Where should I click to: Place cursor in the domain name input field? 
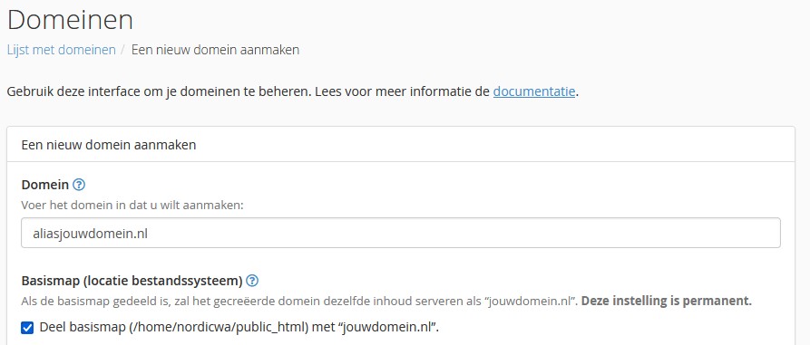(400, 233)
